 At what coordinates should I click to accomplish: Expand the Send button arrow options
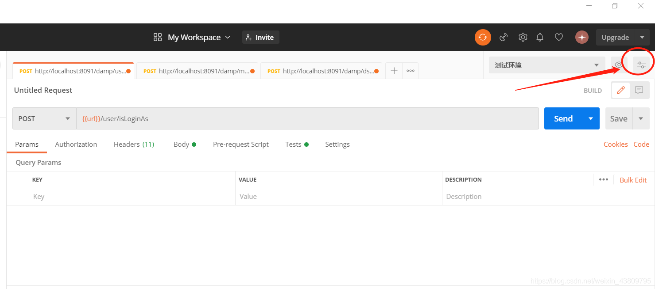(591, 118)
